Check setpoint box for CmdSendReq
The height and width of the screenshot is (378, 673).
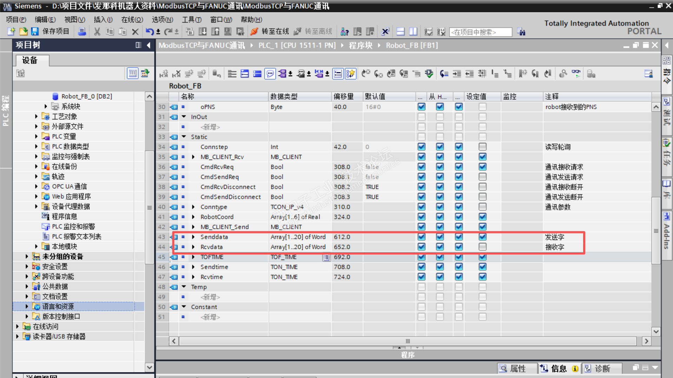(x=483, y=177)
